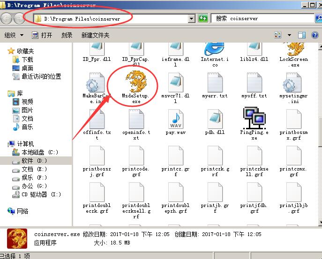Open 计算机 in the sidebar
This screenshot has height=259, width=322.
[x=21, y=144]
